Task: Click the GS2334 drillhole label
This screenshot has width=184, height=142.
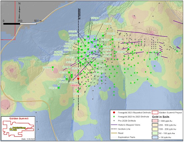Action: pyautogui.click(x=47, y=67)
